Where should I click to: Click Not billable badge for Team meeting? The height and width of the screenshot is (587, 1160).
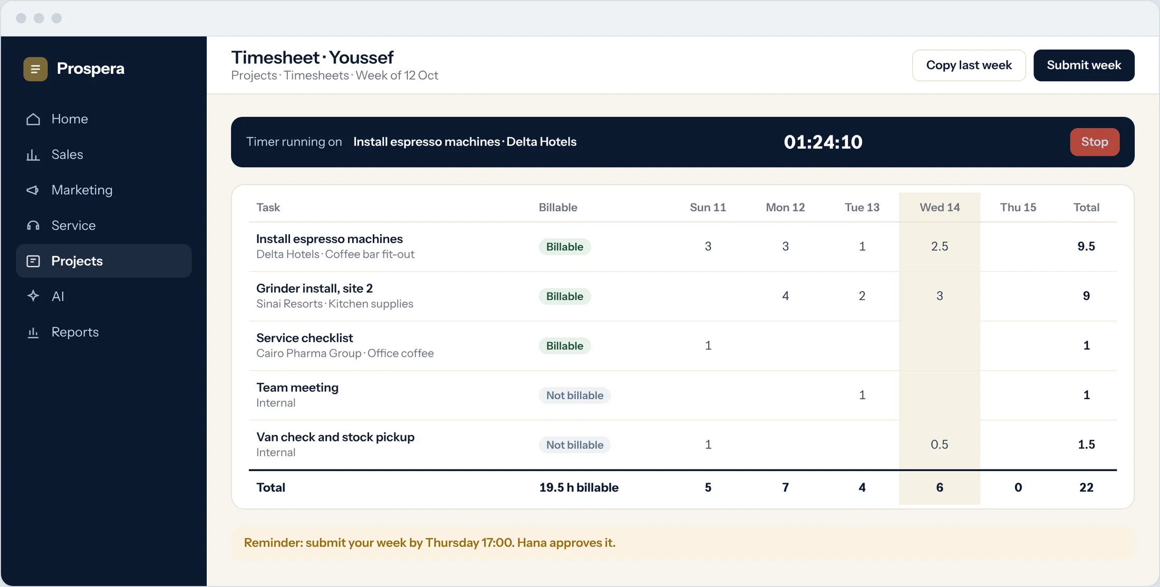tap(575, 395)
